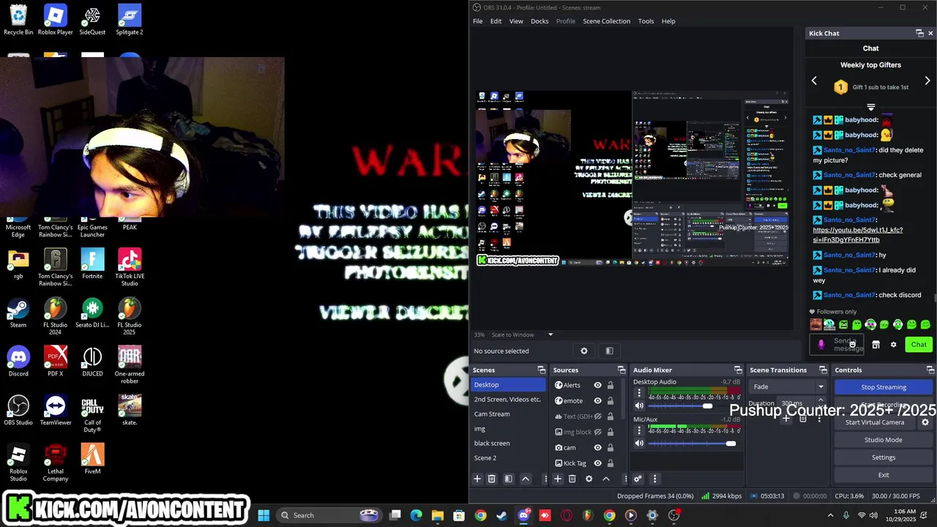Open View menu in OBS
This screenshot has height=527, width=937.
pos(516,21)
